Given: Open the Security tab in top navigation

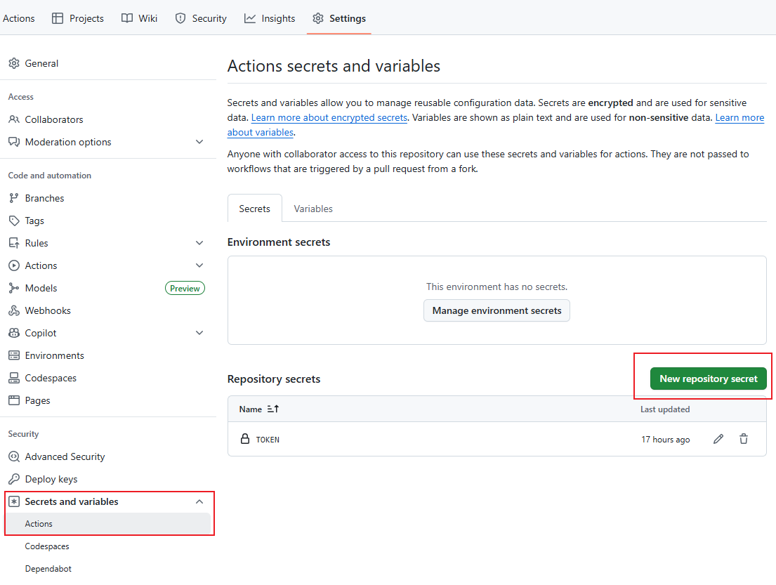Looking at the screenshot, I should (x=201, y=18).
